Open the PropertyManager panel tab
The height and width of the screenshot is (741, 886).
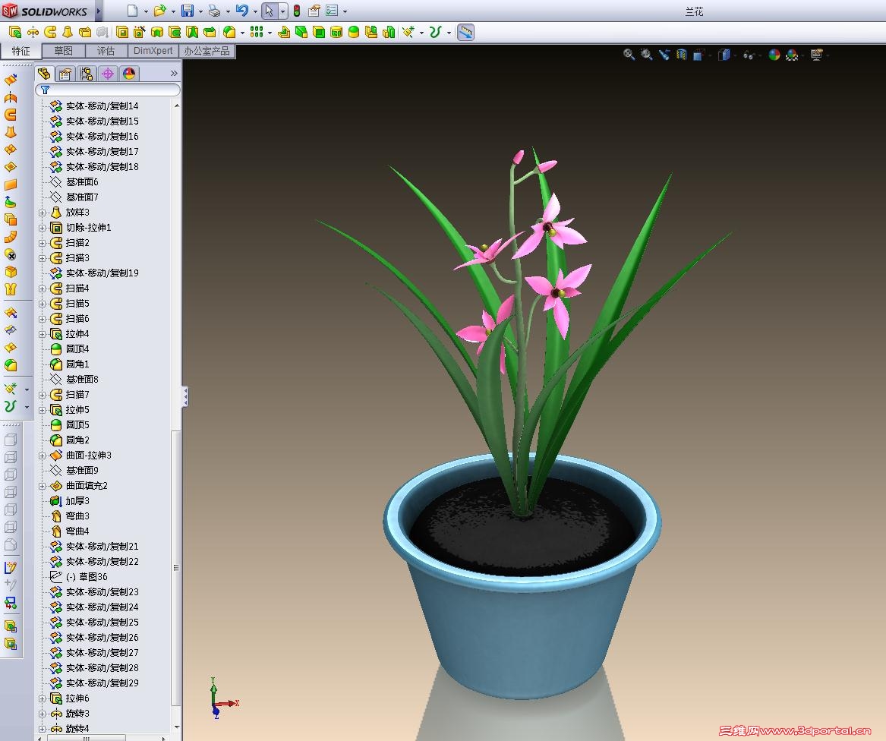pyautogui.click(x=65, y=74)
